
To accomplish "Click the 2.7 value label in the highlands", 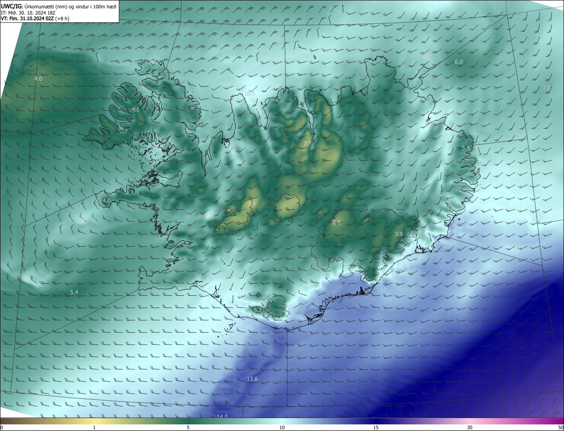I will pyautogui.click(x=307, y=144).
